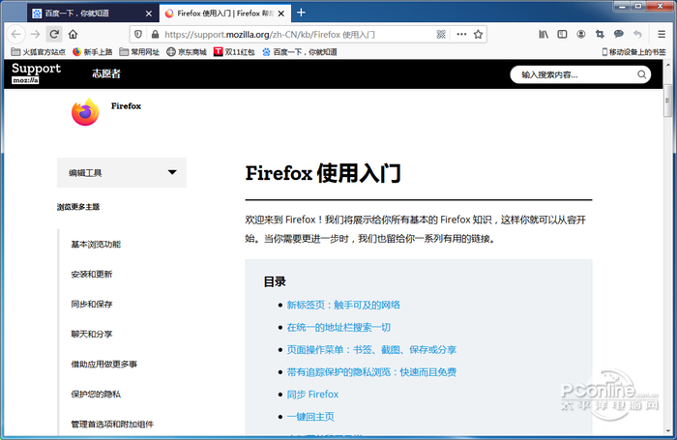Viewport: 677px width, 440px height.
Task: Generate QR code for this page
Action: click(x=441, y=34)
